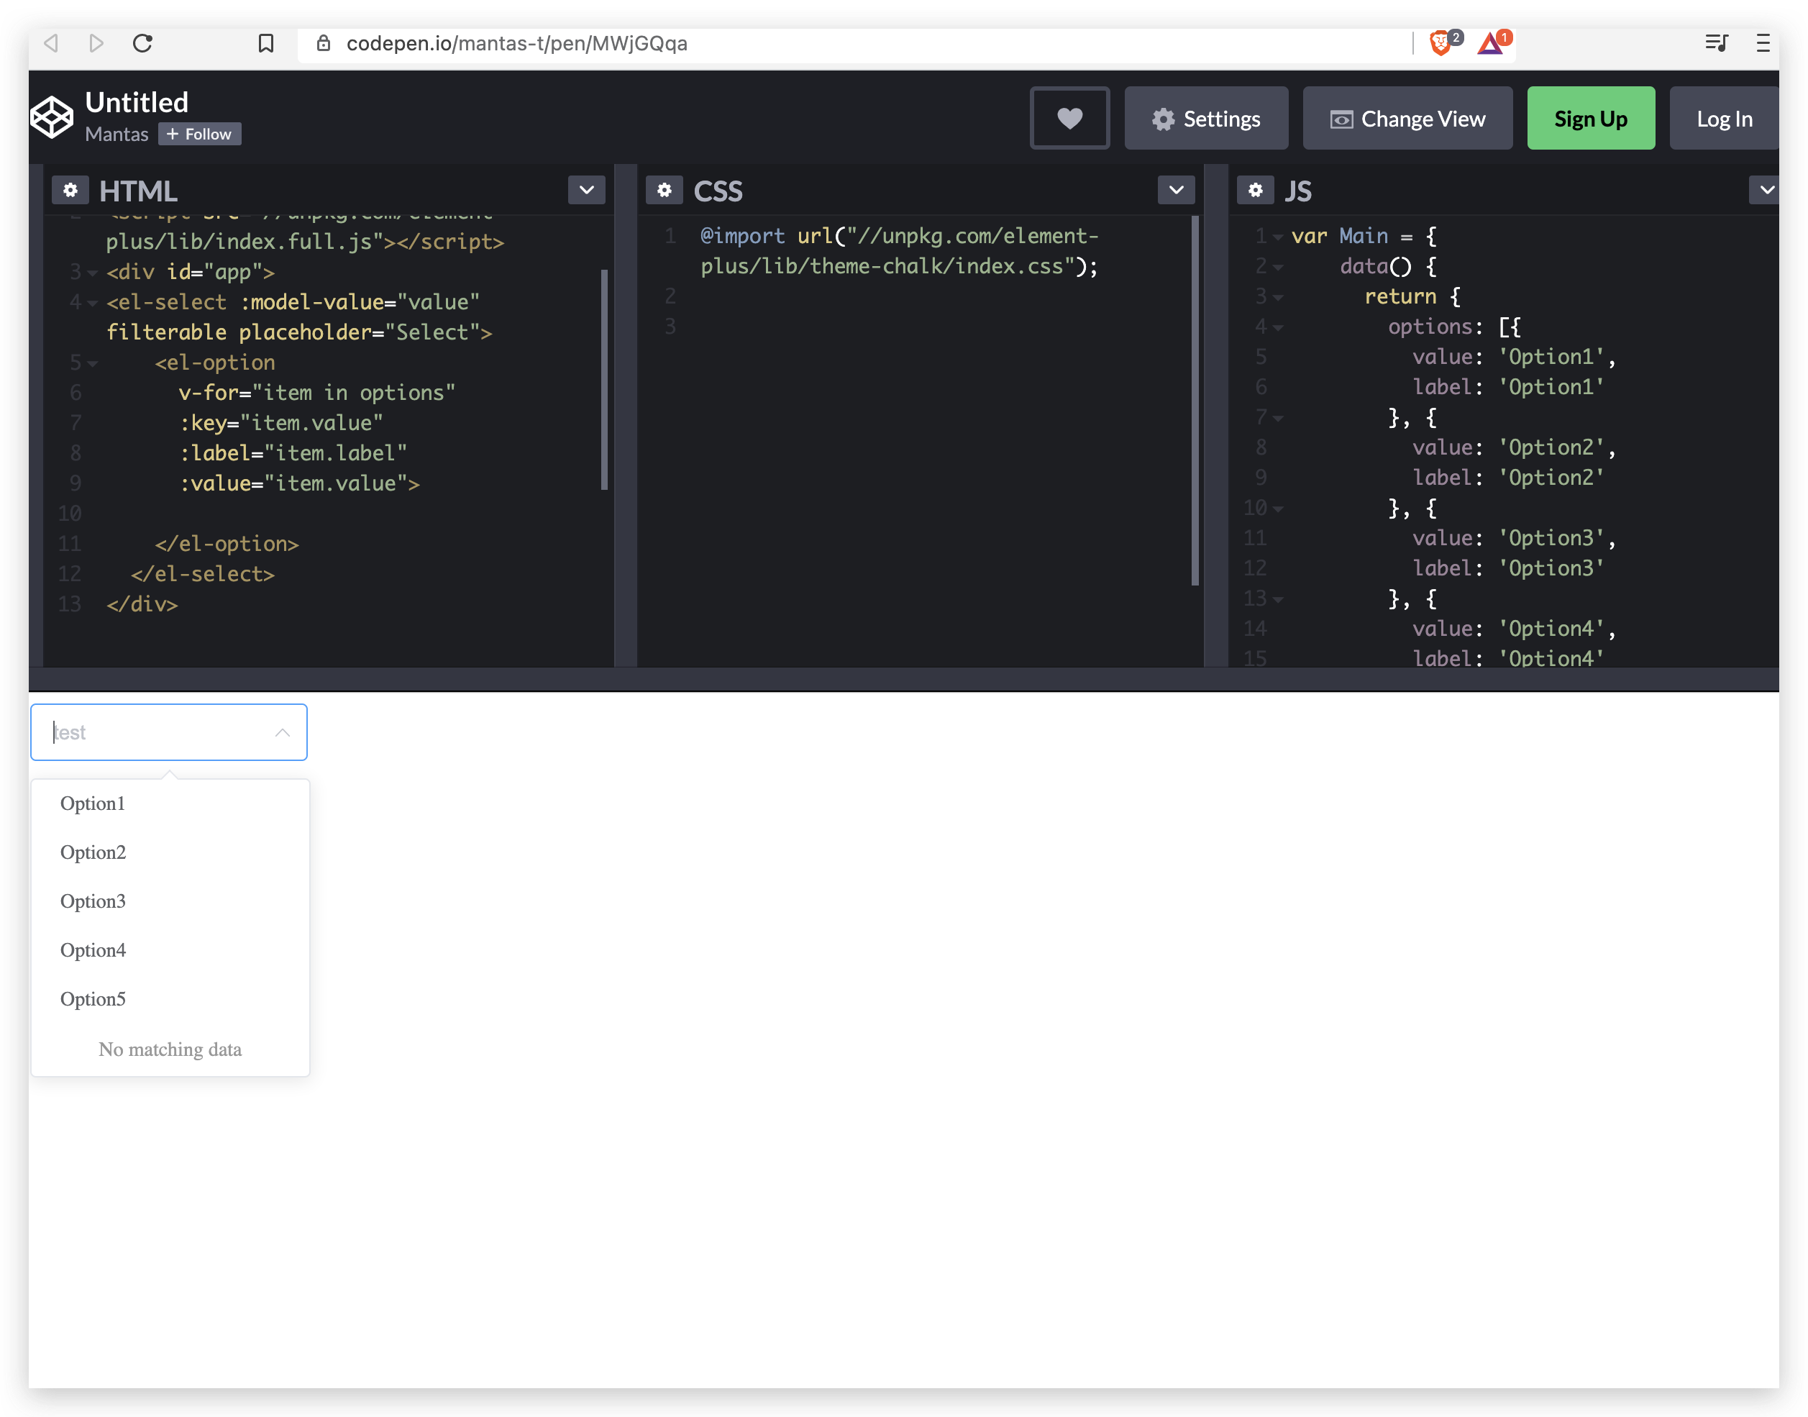Reload the current page

point(142,44)
